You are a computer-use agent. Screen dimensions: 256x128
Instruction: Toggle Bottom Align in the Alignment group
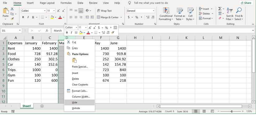[x=81, y=11]
